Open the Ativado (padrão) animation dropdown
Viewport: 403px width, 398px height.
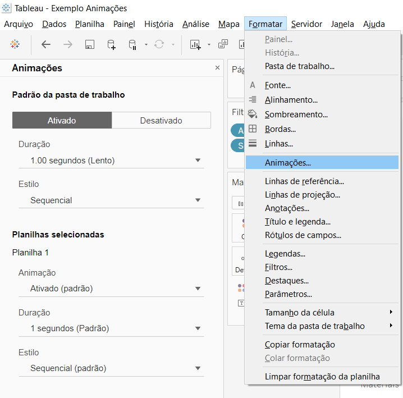111,289
